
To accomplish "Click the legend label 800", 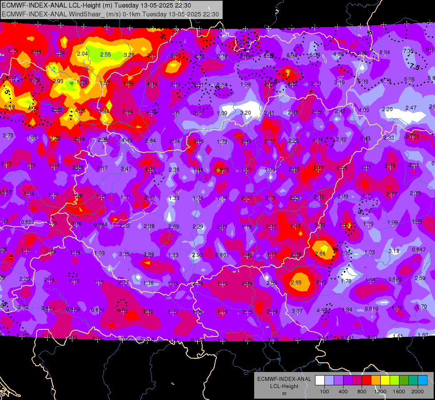I will [x=362, y=392].
